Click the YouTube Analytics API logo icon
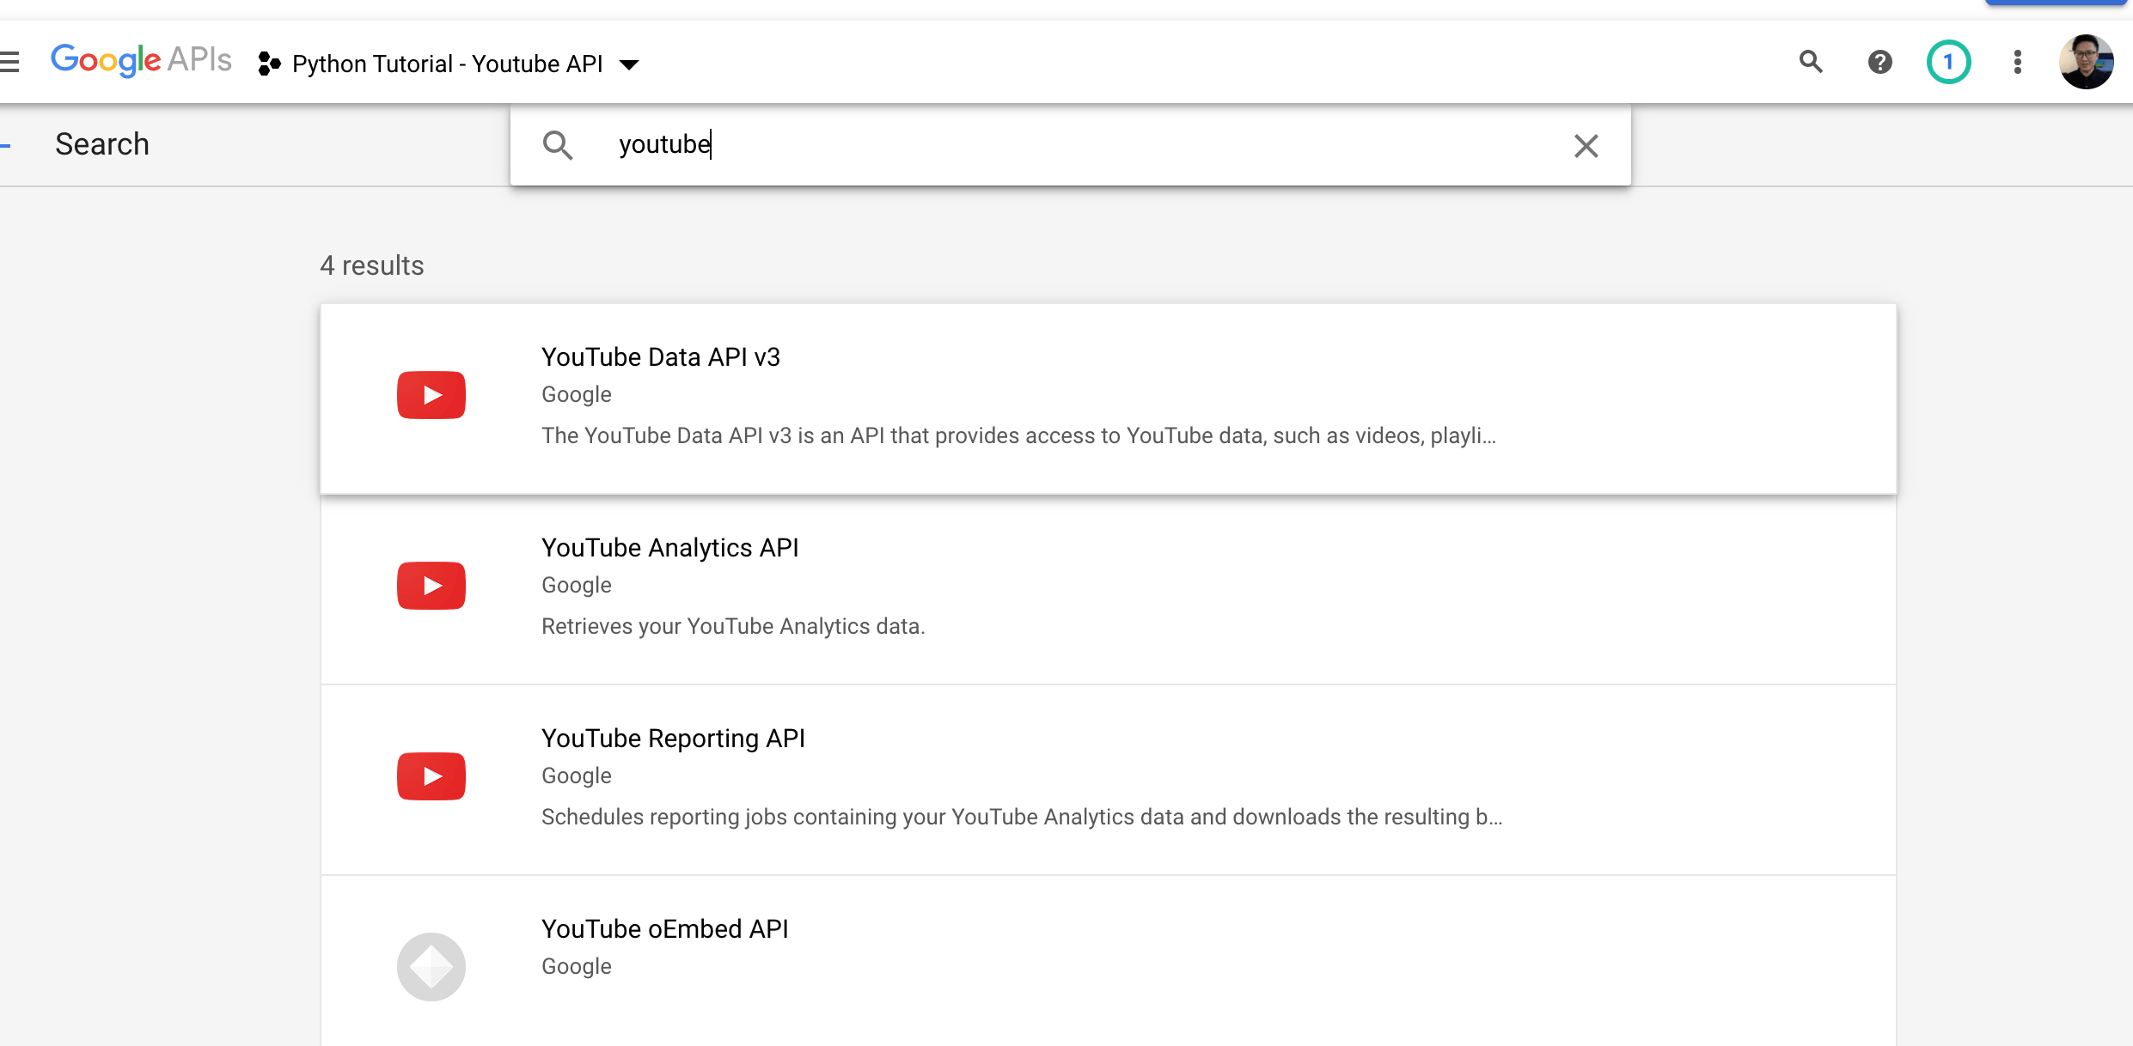 pyautogui.click(x=431, y=586)
